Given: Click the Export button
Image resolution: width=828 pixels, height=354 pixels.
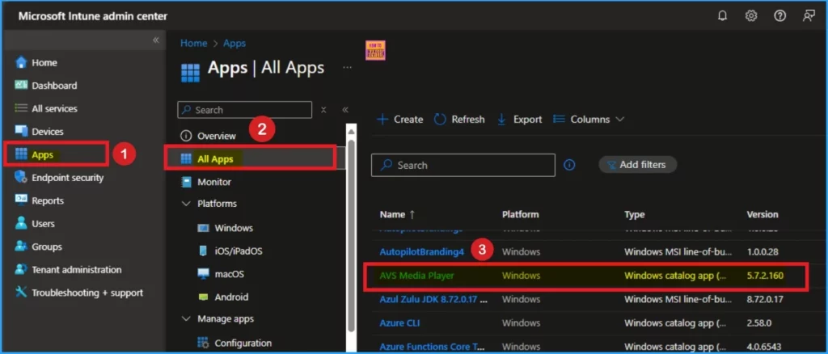Looking at the screenshot, I should pos(520,120).
